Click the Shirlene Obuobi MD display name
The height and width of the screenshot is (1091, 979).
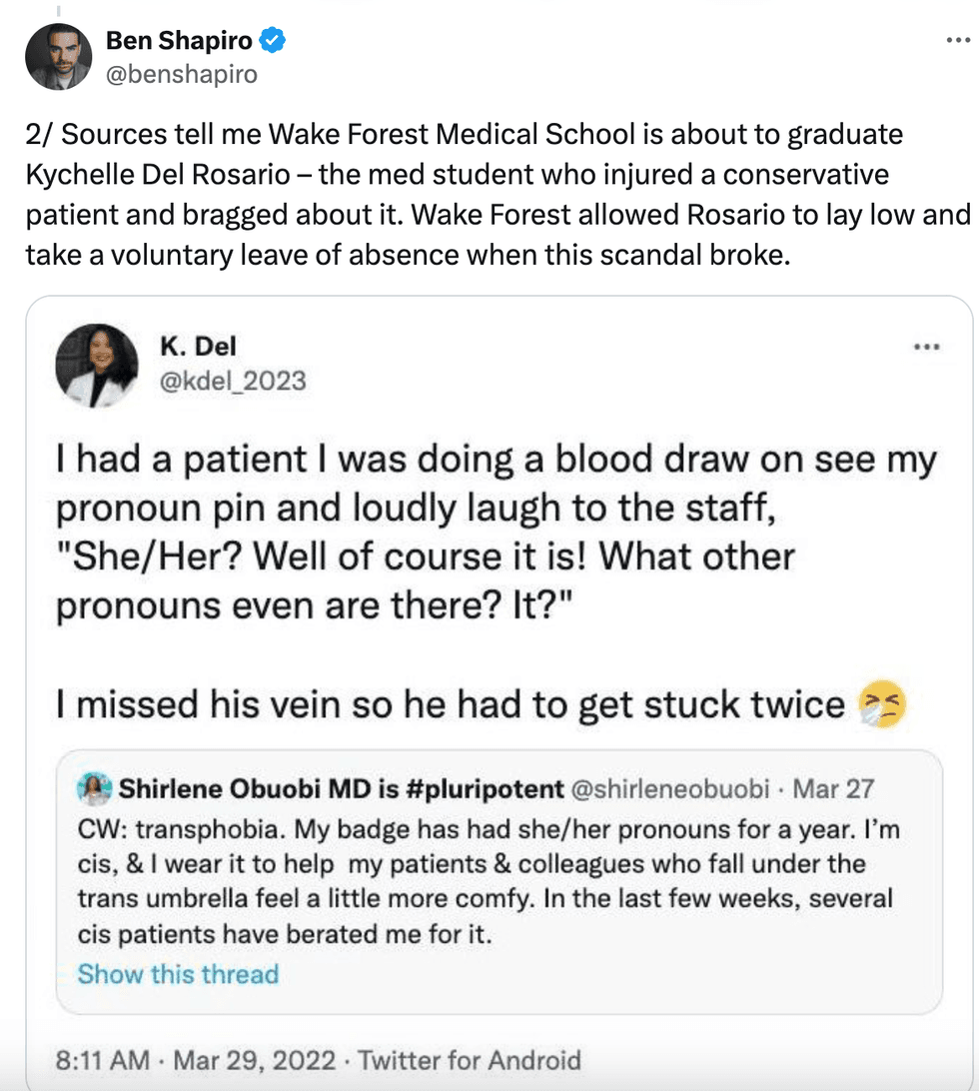pos(341,789)
